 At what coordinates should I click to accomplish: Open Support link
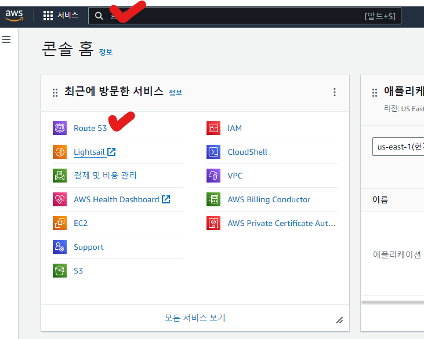point(89,247)
